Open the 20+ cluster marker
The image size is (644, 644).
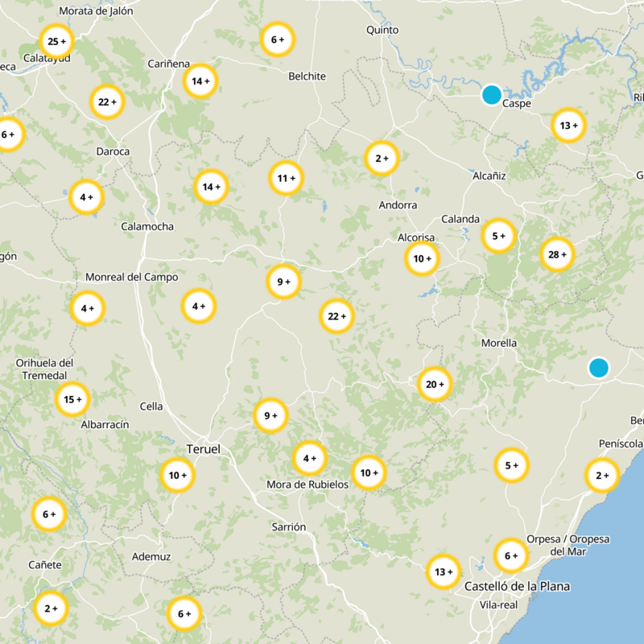[435, 384]
